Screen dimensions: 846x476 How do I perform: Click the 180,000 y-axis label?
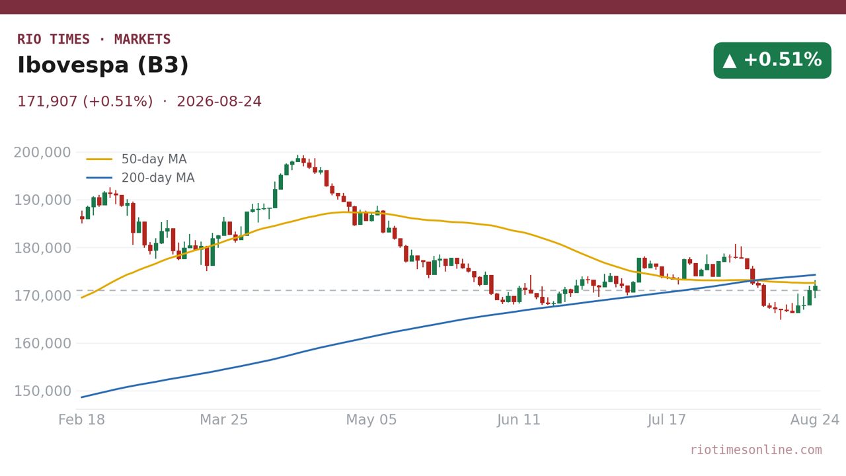[x=42, y=248]
